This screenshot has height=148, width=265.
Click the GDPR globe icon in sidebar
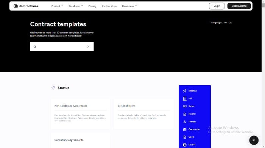(185, 145)
